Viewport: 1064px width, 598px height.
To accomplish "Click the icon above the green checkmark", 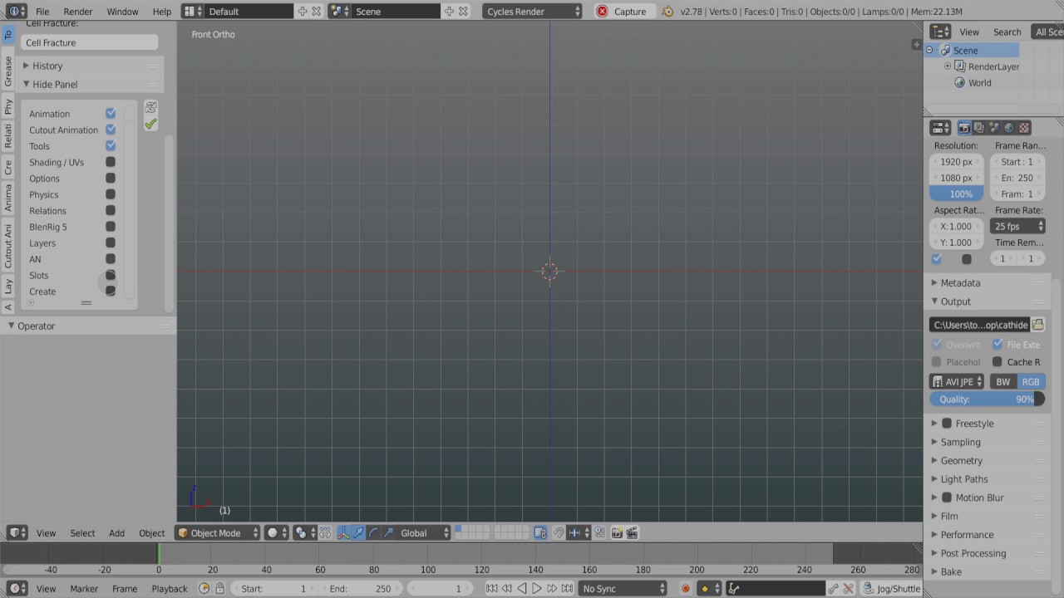I will 150,108.
